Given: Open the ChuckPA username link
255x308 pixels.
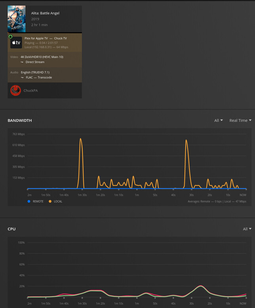Looking at the screenshot, I should point(30,90).
